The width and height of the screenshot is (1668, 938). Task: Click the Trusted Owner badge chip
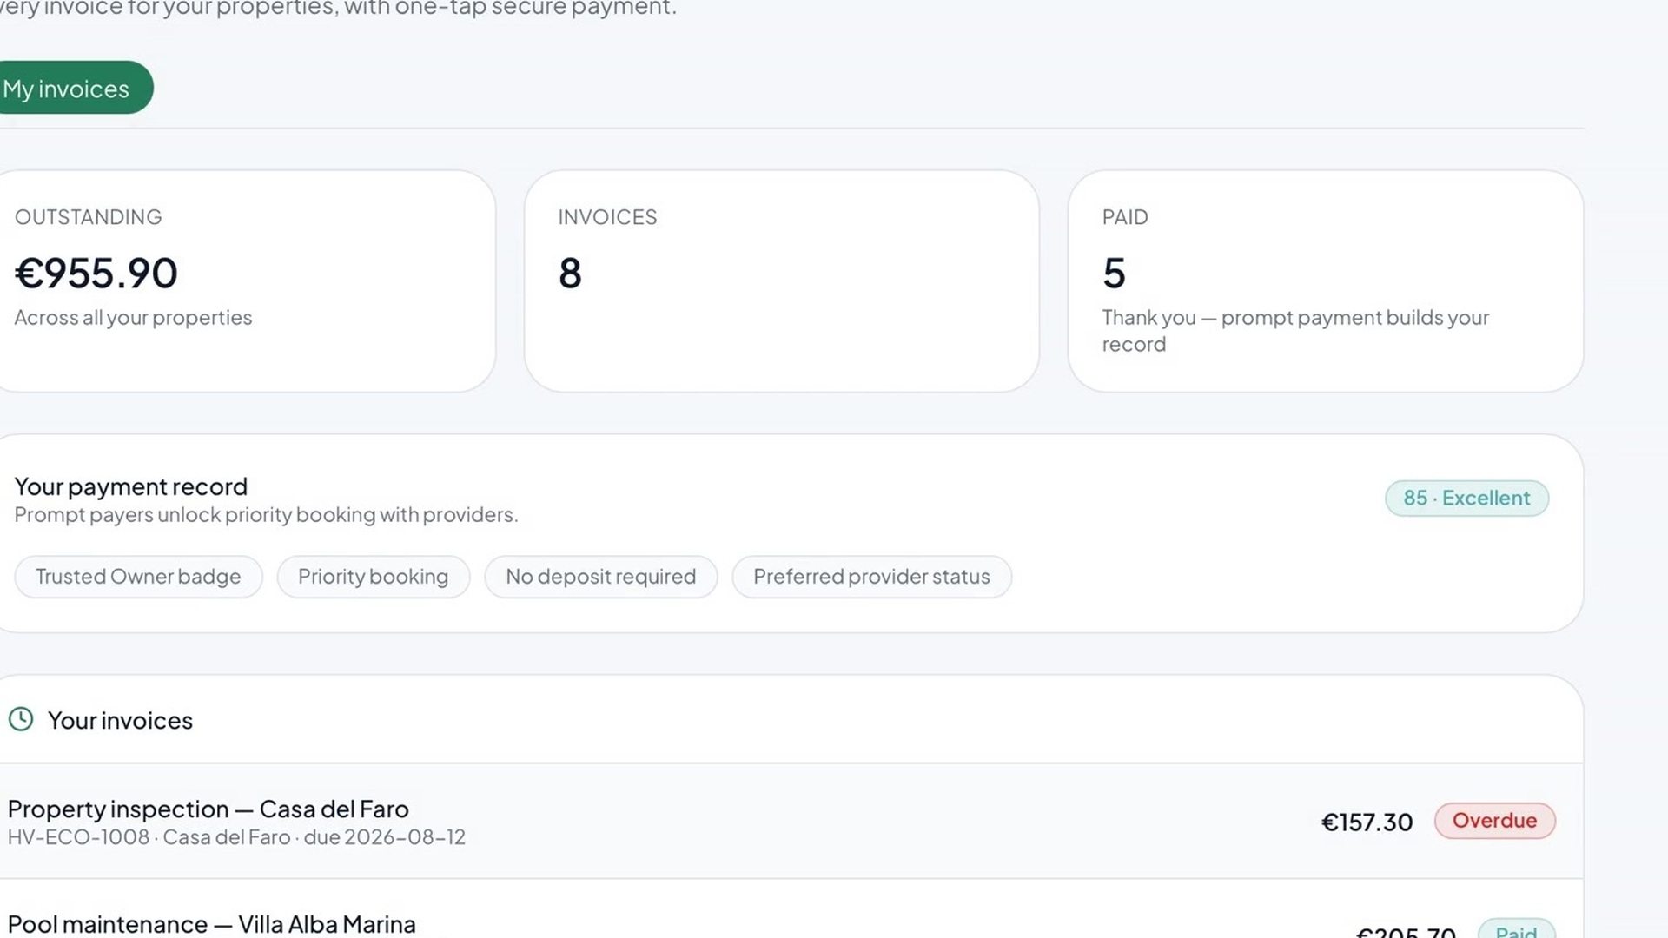click(138, 577)
